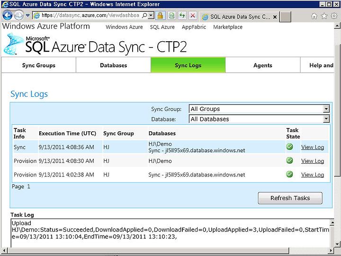Click the Internet Explorer page icon in address bar
341x256 pixels.
click(x=37, y=16)
